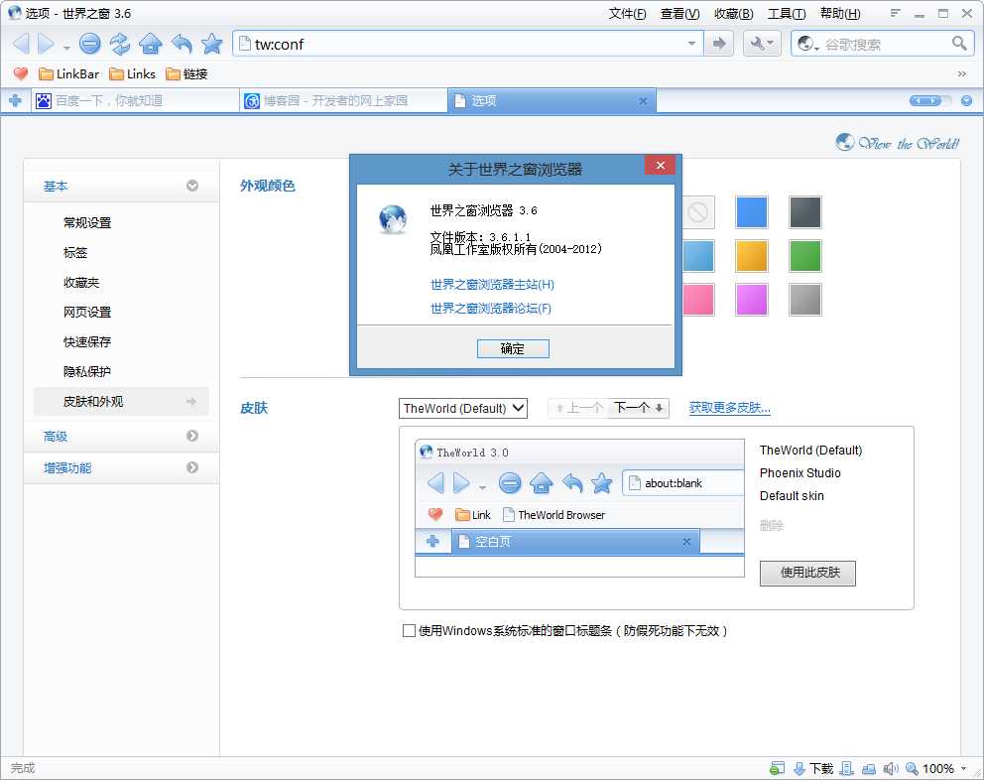Close the 选项 tab
Screen dimensions: 984x781
(x=643, y=101)
